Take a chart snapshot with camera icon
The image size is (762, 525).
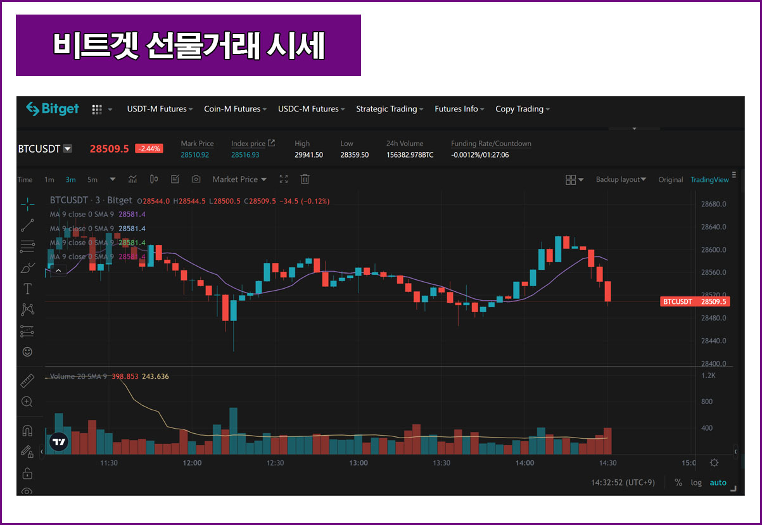[196, 179]
